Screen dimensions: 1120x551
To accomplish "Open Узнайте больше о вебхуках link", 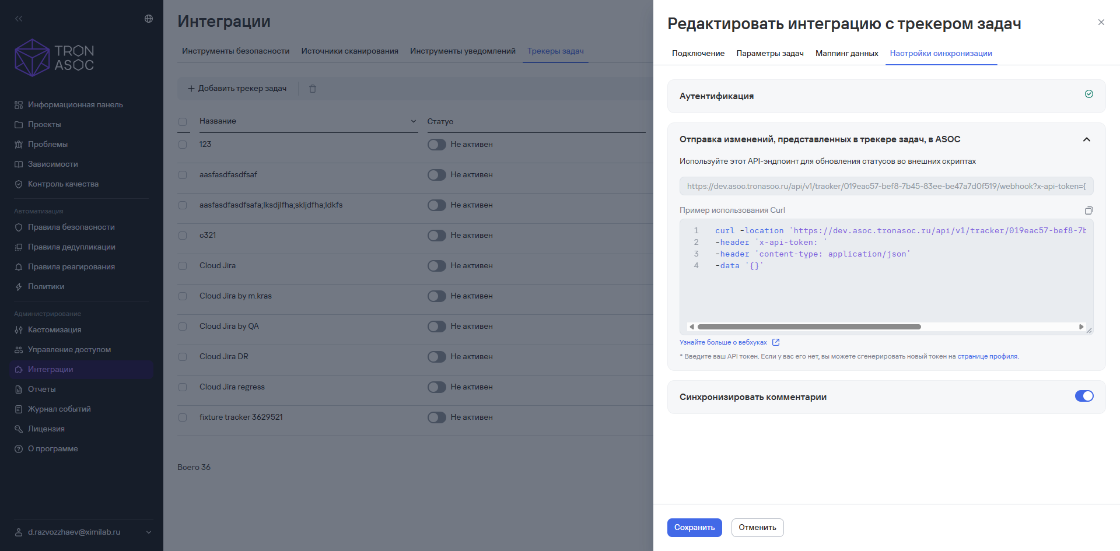I will coord(723,342).
